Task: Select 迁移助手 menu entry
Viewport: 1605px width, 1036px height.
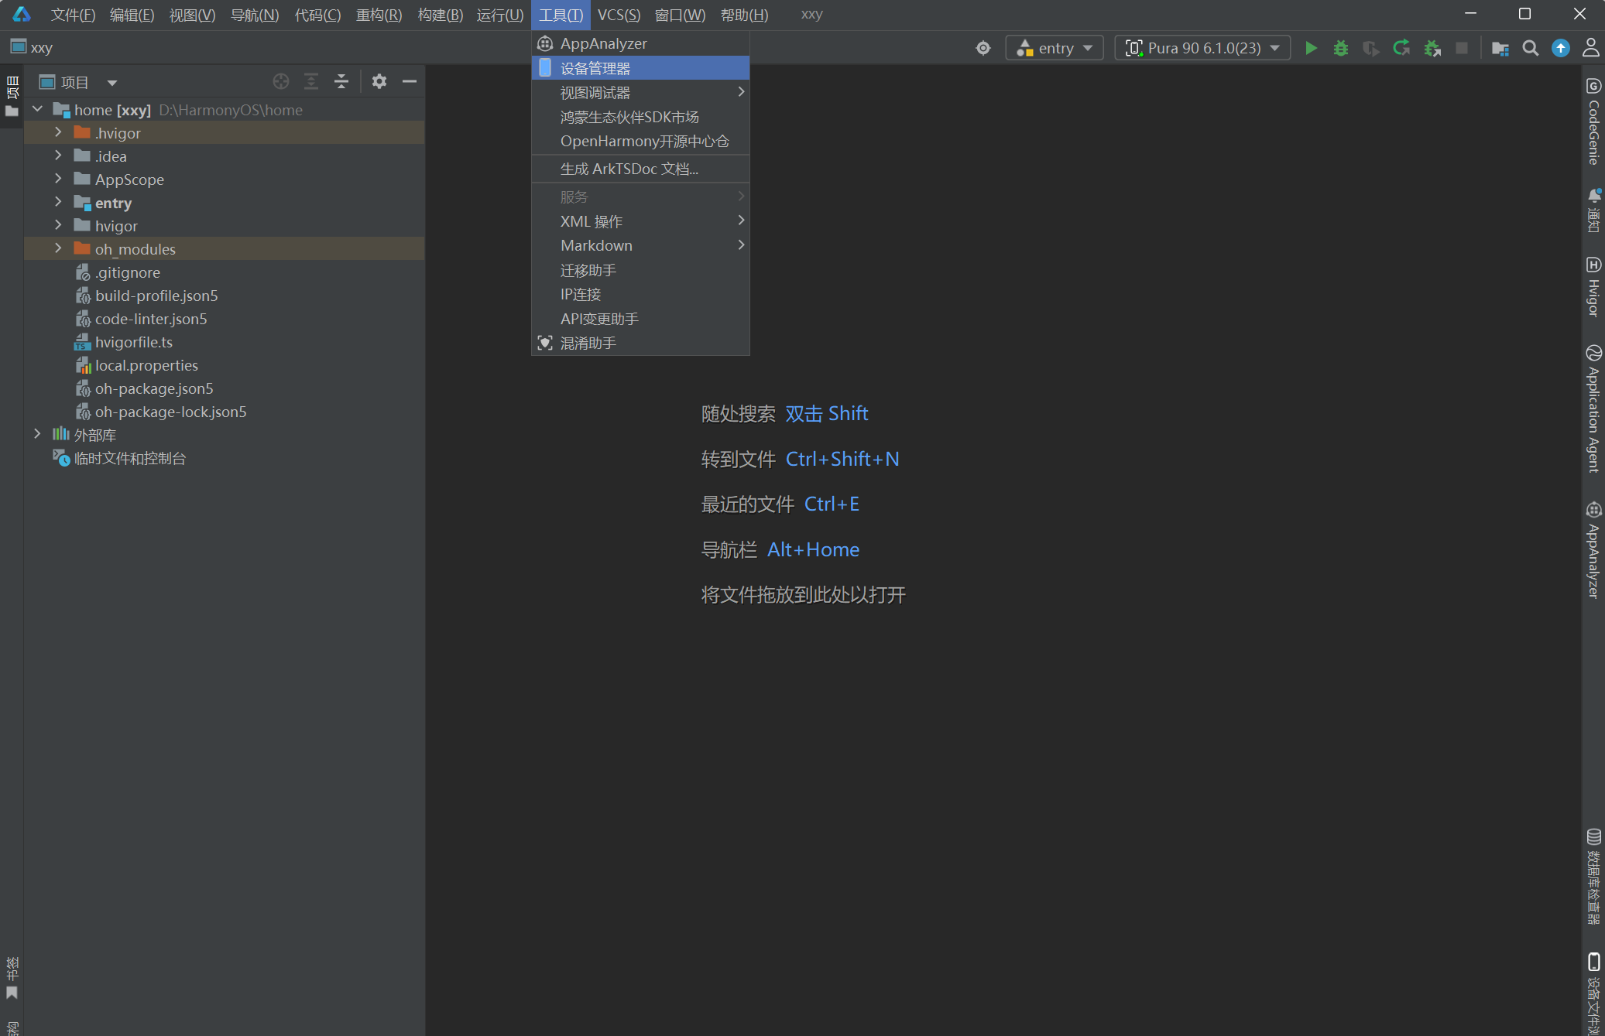Action: [640, 270]
